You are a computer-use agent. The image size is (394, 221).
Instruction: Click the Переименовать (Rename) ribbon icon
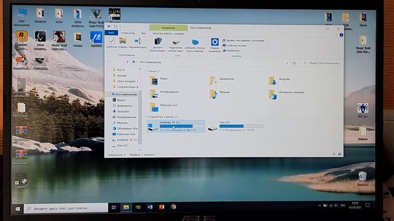tap(138, 42)
